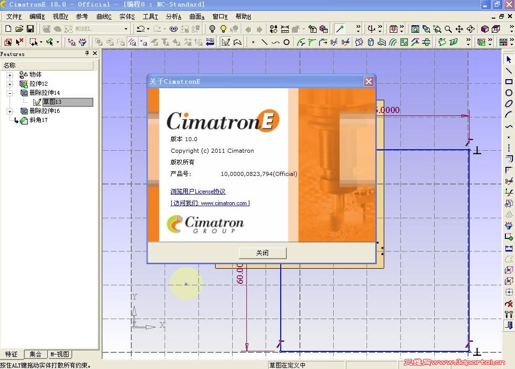Expand the overflow chevron beside the color bars icon
The image size is (515, 369).
click(511, 42)
